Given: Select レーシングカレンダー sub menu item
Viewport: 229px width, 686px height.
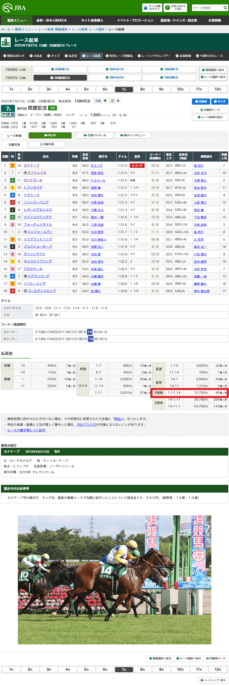Looking at the screenshot, I should pyautogui.click(x=154, y=56).
